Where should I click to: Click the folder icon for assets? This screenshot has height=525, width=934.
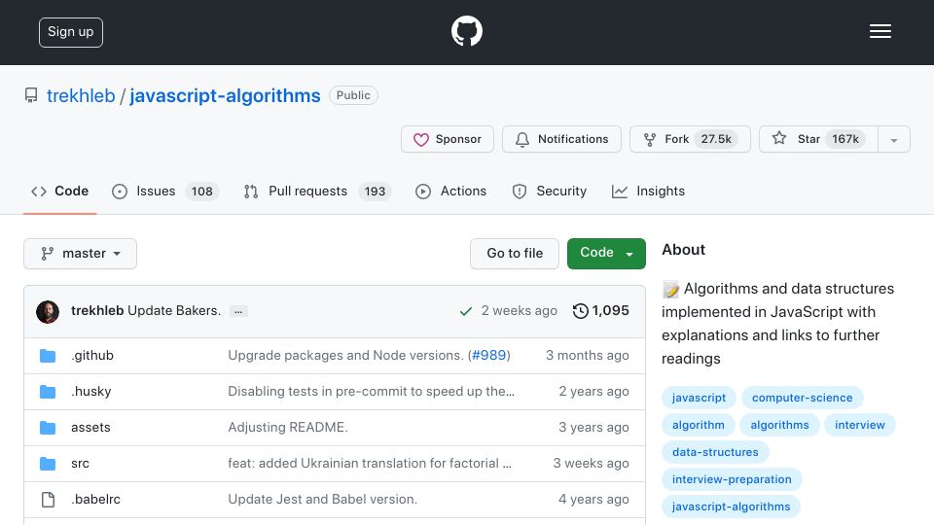click(x=48, y=428)
